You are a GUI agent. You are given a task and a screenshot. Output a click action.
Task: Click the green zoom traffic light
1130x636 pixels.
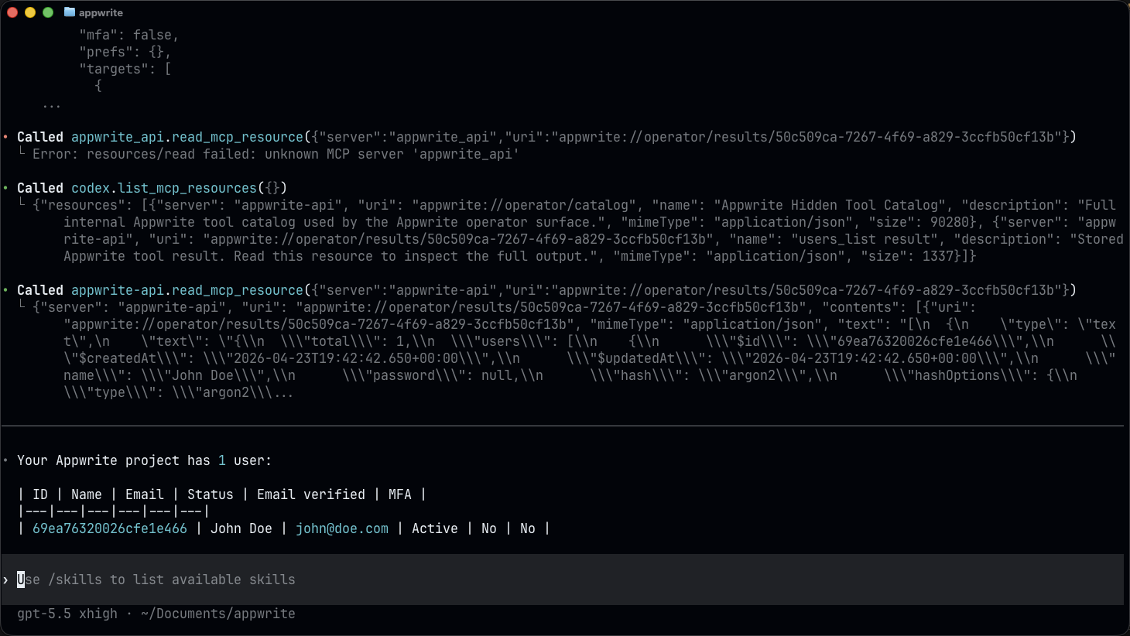coord(46,12)
